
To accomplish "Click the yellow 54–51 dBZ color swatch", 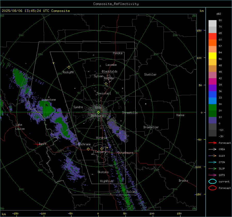I will pos(212,56).
